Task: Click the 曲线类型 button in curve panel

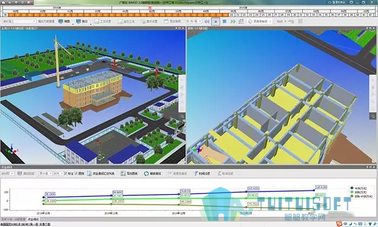Action: (26, 173)
